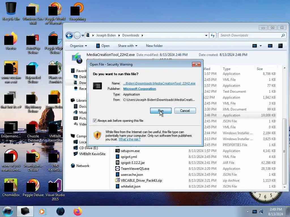Open Insaniquarium Deluxe desktop icon
Image resolution: width=290 pixels, height=217 pixels.
(x=33, y=160)
